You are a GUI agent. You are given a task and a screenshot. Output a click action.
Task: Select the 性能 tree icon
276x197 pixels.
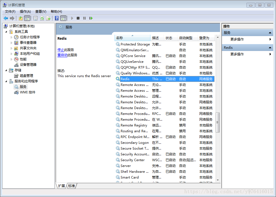(16, 59)
